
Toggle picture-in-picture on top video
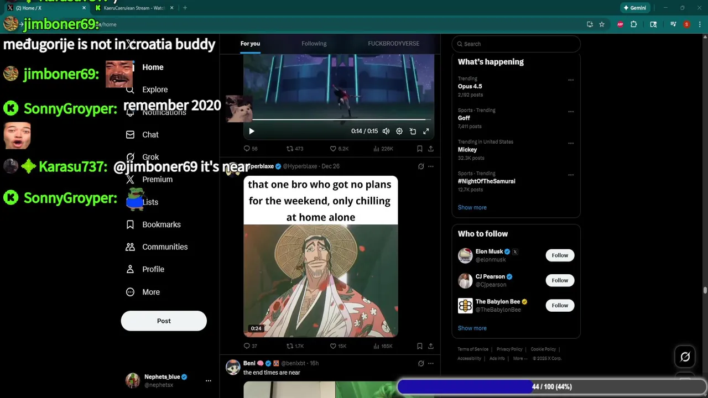[x=413, y=131]
